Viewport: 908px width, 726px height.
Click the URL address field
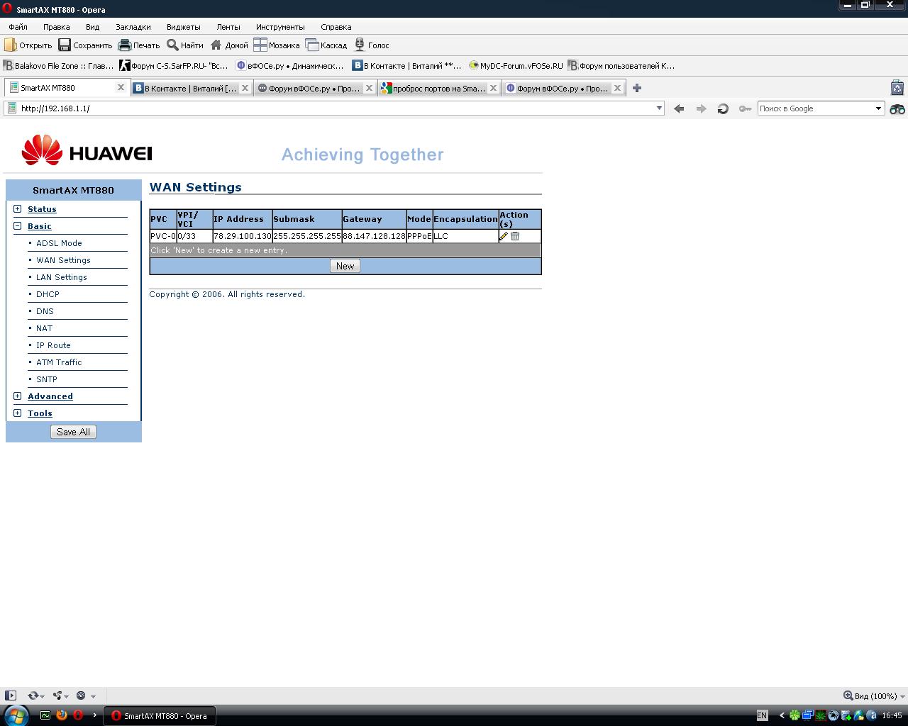(333, 108)
